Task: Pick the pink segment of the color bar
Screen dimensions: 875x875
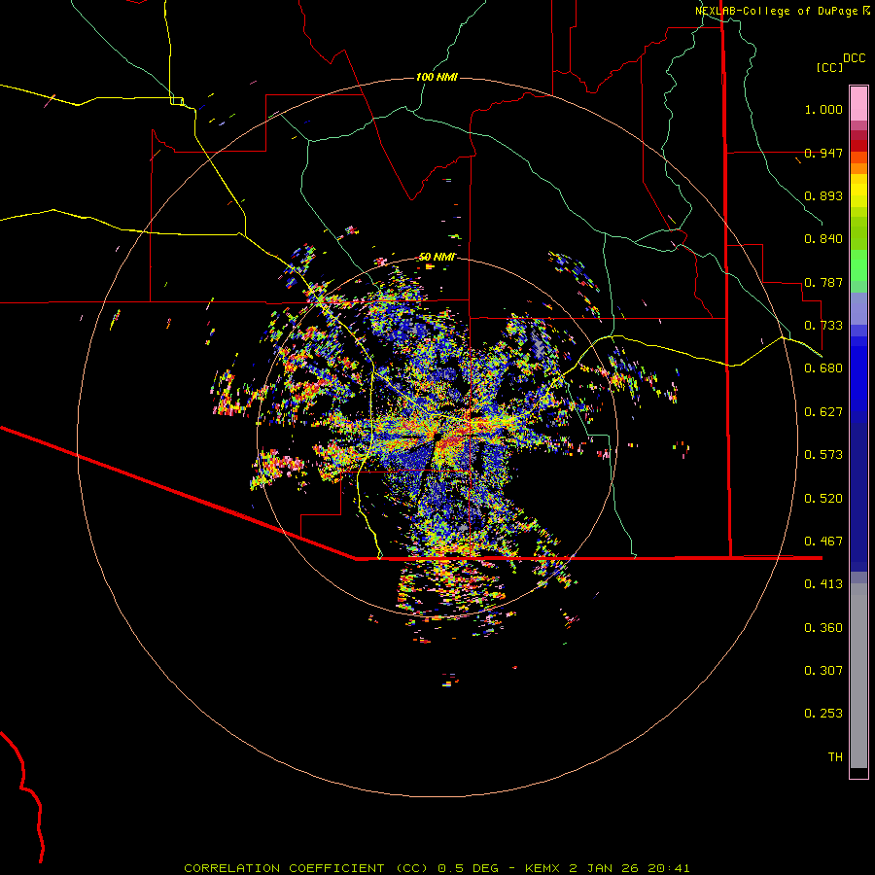Action: (858, 103)
